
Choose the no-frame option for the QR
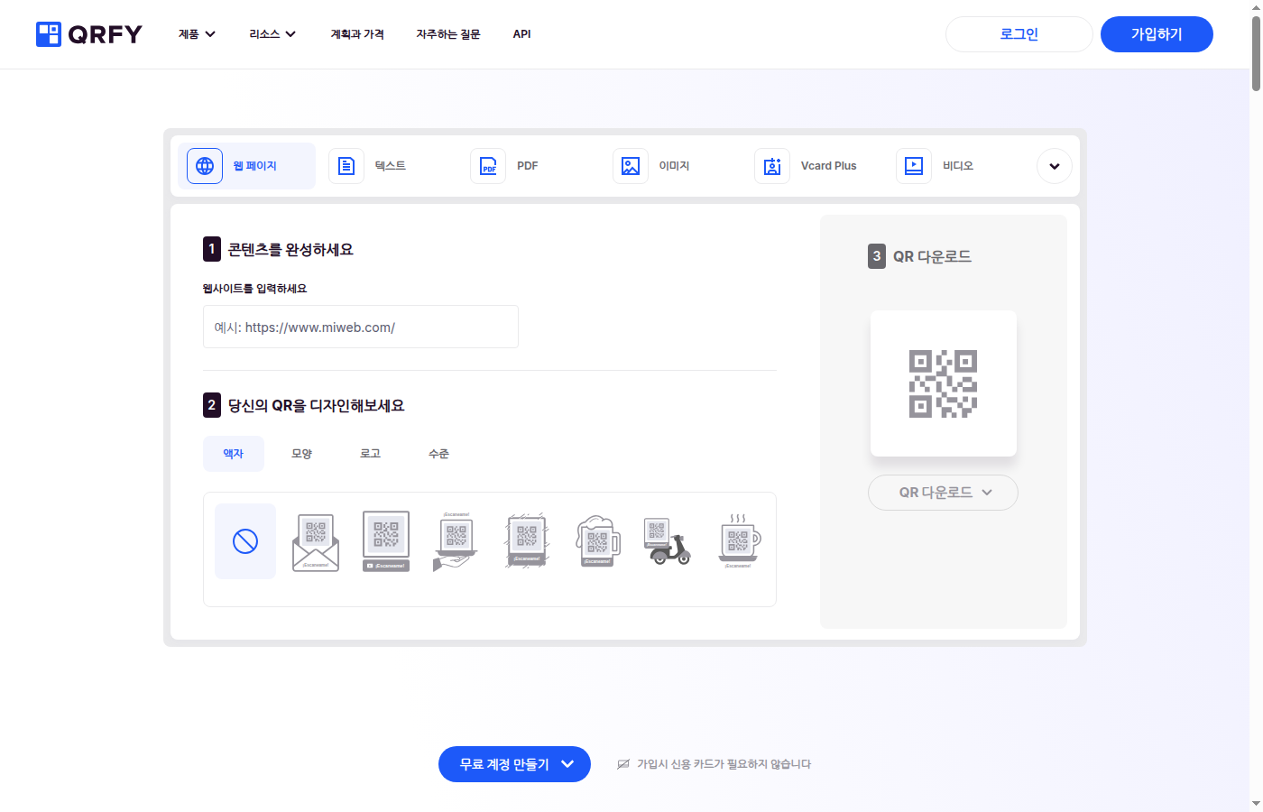(244, 540)
